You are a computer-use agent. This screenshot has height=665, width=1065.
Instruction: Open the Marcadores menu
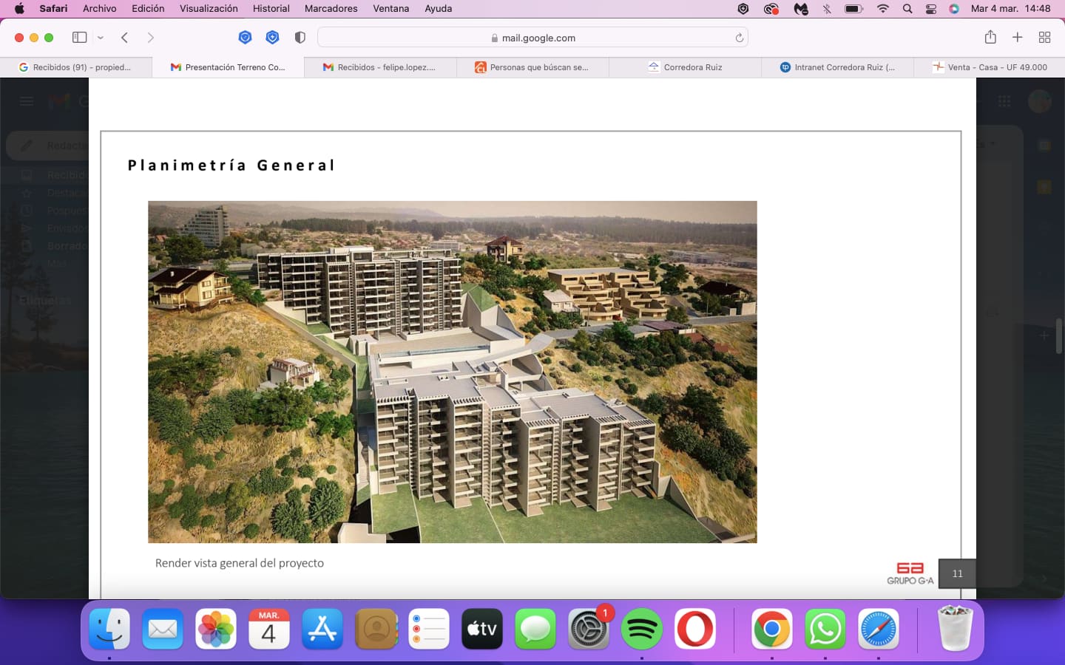click(x=331, y=9)
